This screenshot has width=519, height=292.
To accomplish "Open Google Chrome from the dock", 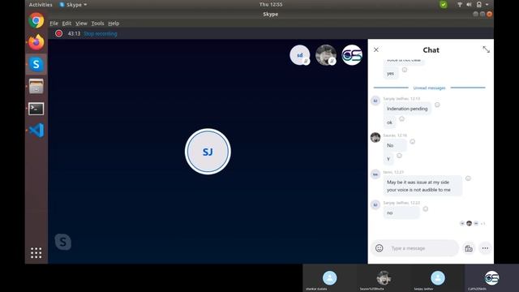I will [36, 21].
